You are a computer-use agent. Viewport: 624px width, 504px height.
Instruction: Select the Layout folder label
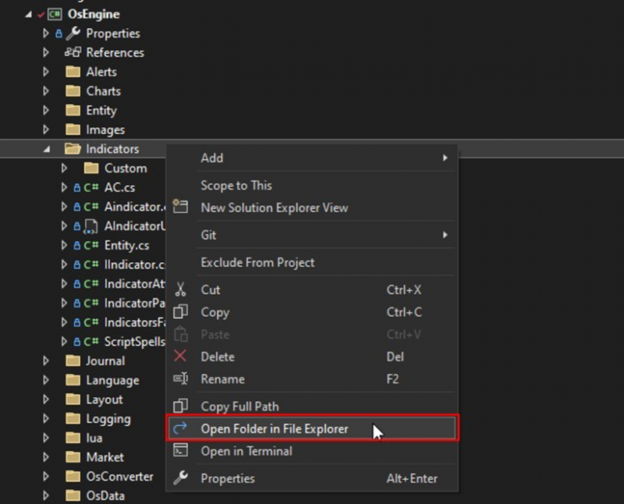pos(105,399)
